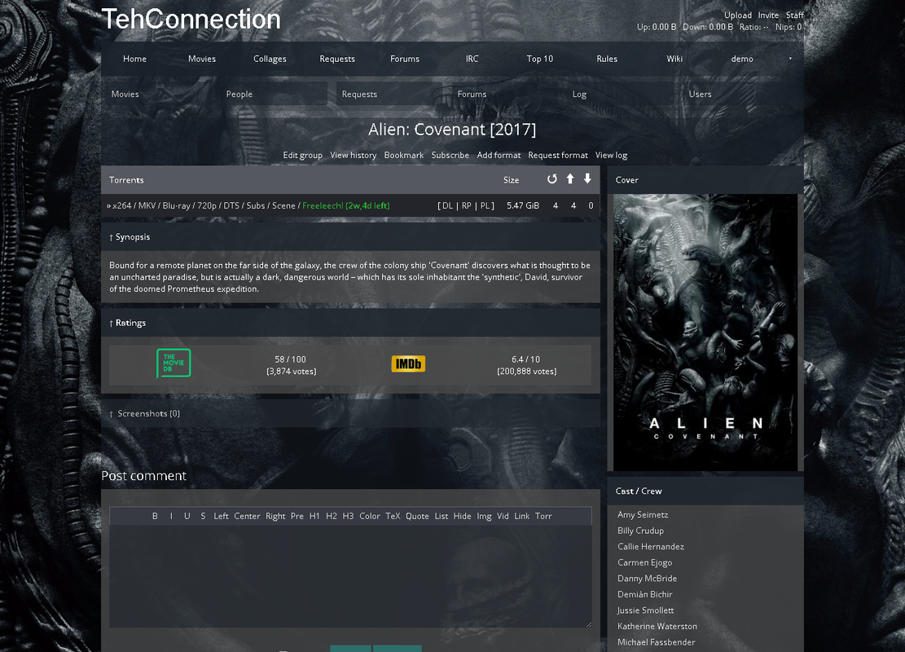Click Add format link
Screen dimensions: 905x652
point(499,156)
